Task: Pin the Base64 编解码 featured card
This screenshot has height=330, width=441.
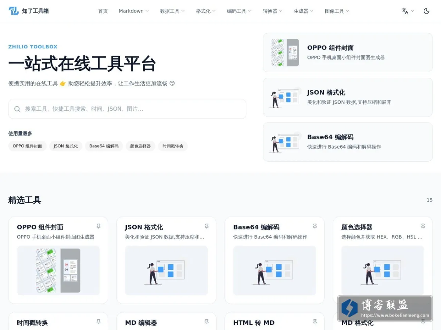Action: [x=315, y=226]
